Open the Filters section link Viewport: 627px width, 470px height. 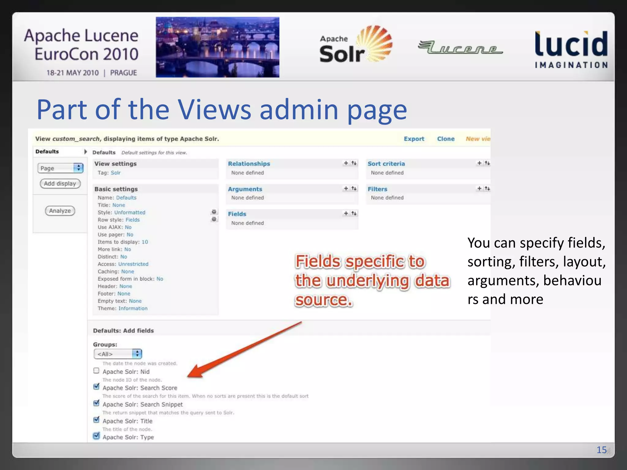[377, 189]
